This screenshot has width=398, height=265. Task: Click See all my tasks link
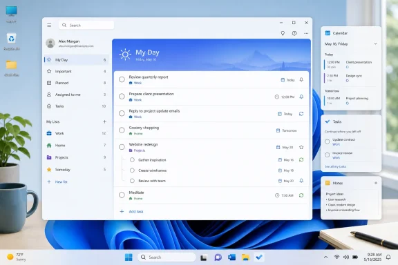click(335, 166)
